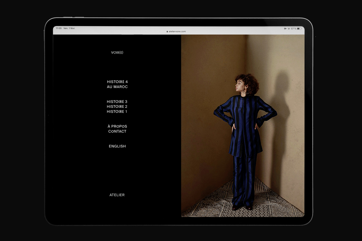Click the 57 % battery percentage
The image size is (362, 241).
(x=293, y=29)
